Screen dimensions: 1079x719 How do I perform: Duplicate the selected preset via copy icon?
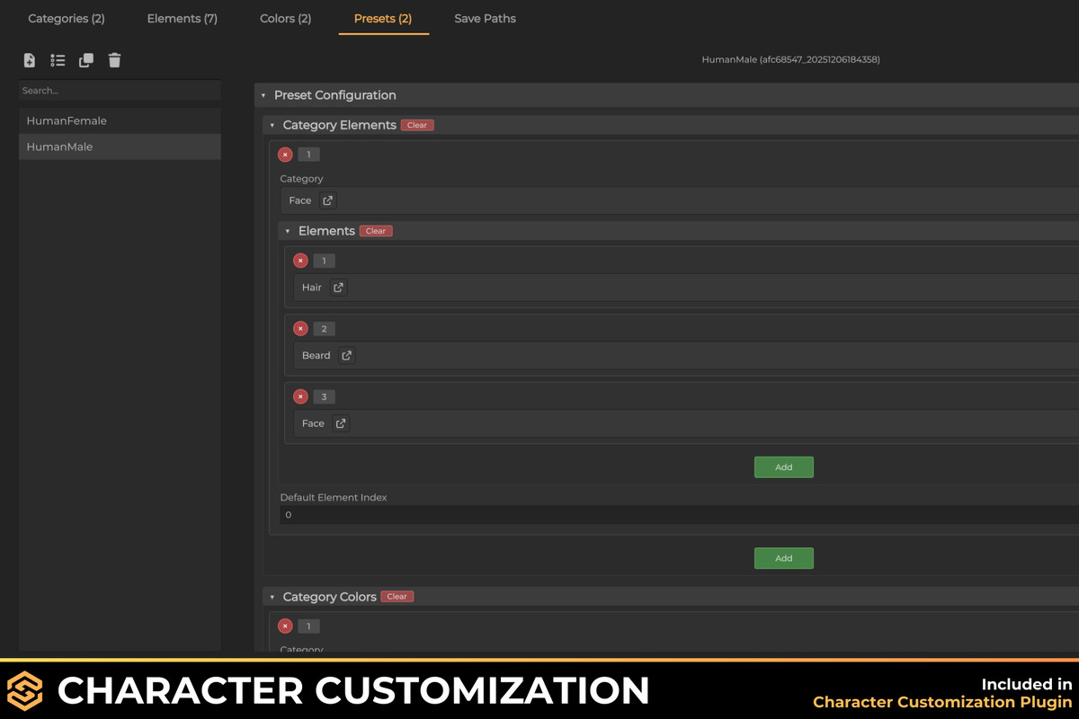coord(85,60)
